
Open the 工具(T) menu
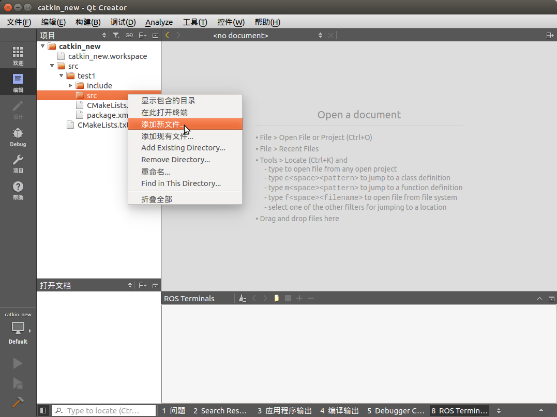(x=195, y=22)
